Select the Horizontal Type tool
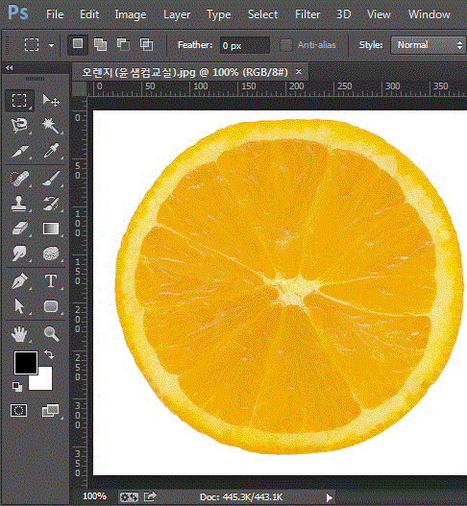Image resolution: width=467 pixels, height=506 pixels. click(51, 280)
